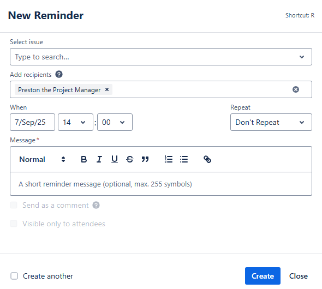The height and width of the screenshot is (289, 322).
Task: Toggle italic formatting in message toolbar
Action: (x=99, y=159)
